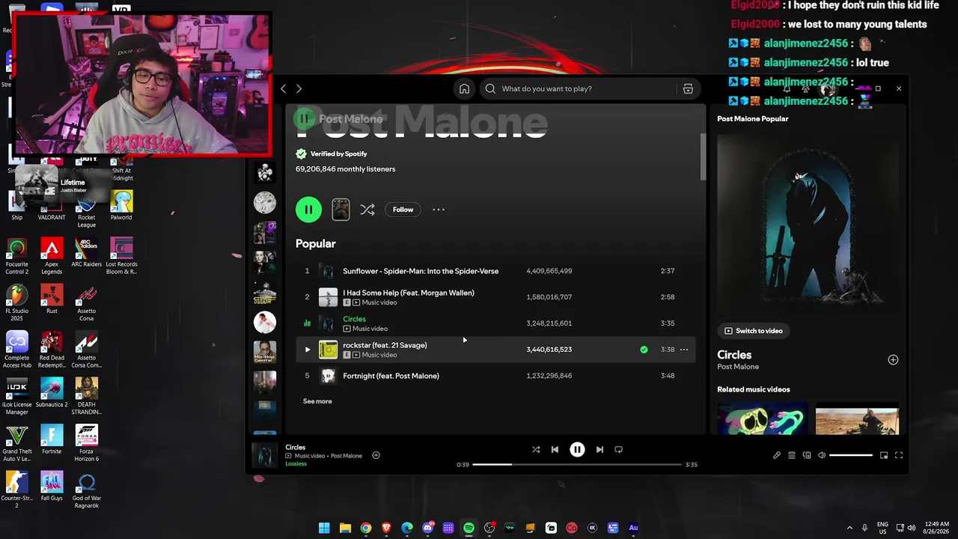Click the artist page vertical scrollbar
Viewport: 958px width, 539px height.
pos(703,157)
